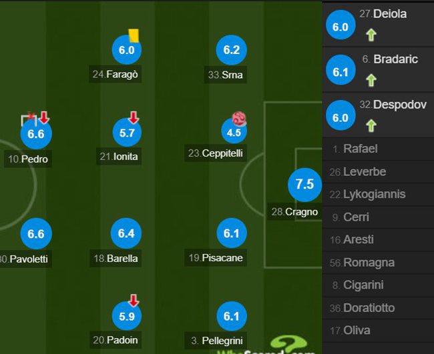
Task: Select Rafael in the bench list
Action: tap(378, 149)
